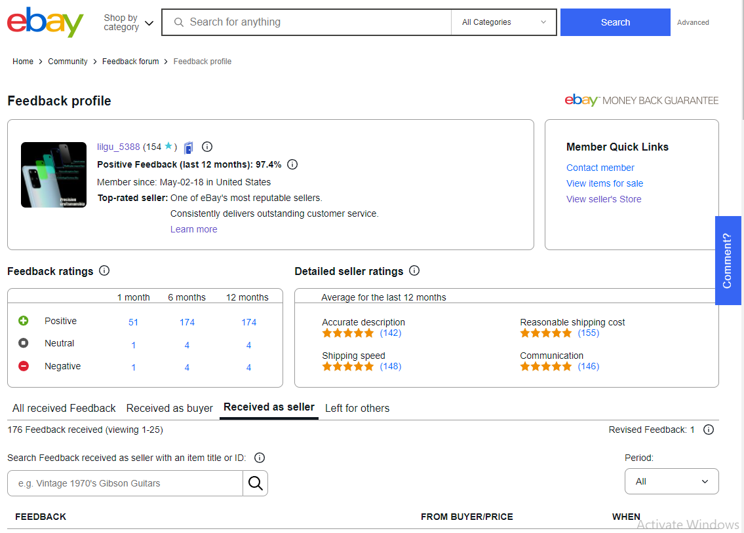The width and height of the screenshot is (744, 533).
Task: Open the Advanced search link
Action: pyautogui.click(x=693, y=22)
